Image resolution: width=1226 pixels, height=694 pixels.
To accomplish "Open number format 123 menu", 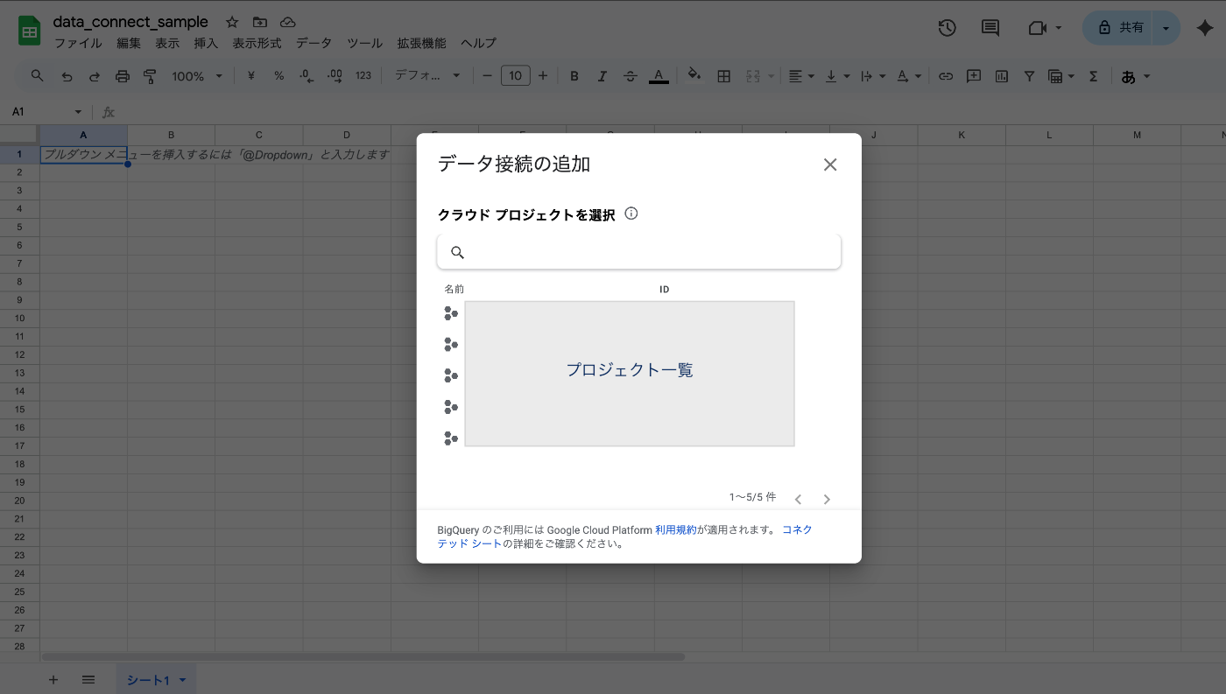I will tap(363, 76).
